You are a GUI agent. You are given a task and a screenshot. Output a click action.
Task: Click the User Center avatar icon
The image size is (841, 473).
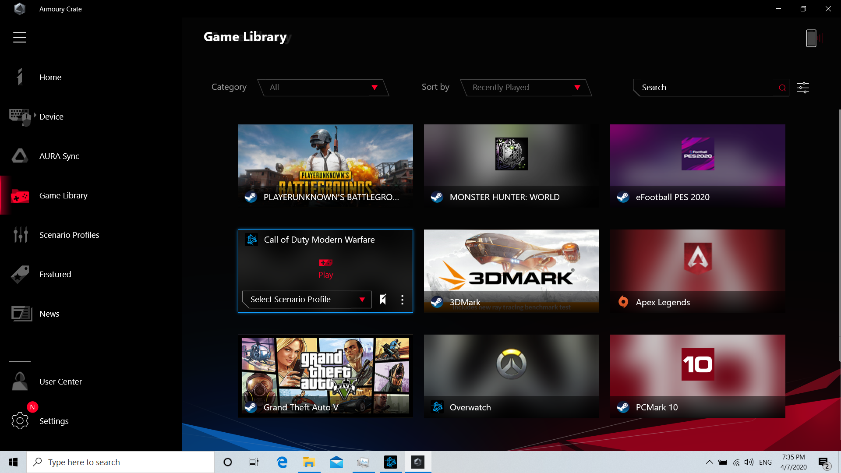pos(20,381)
